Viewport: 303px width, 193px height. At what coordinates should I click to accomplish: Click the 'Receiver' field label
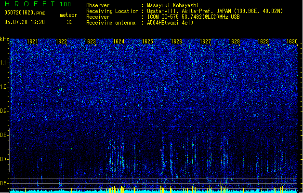pos(98,17)
